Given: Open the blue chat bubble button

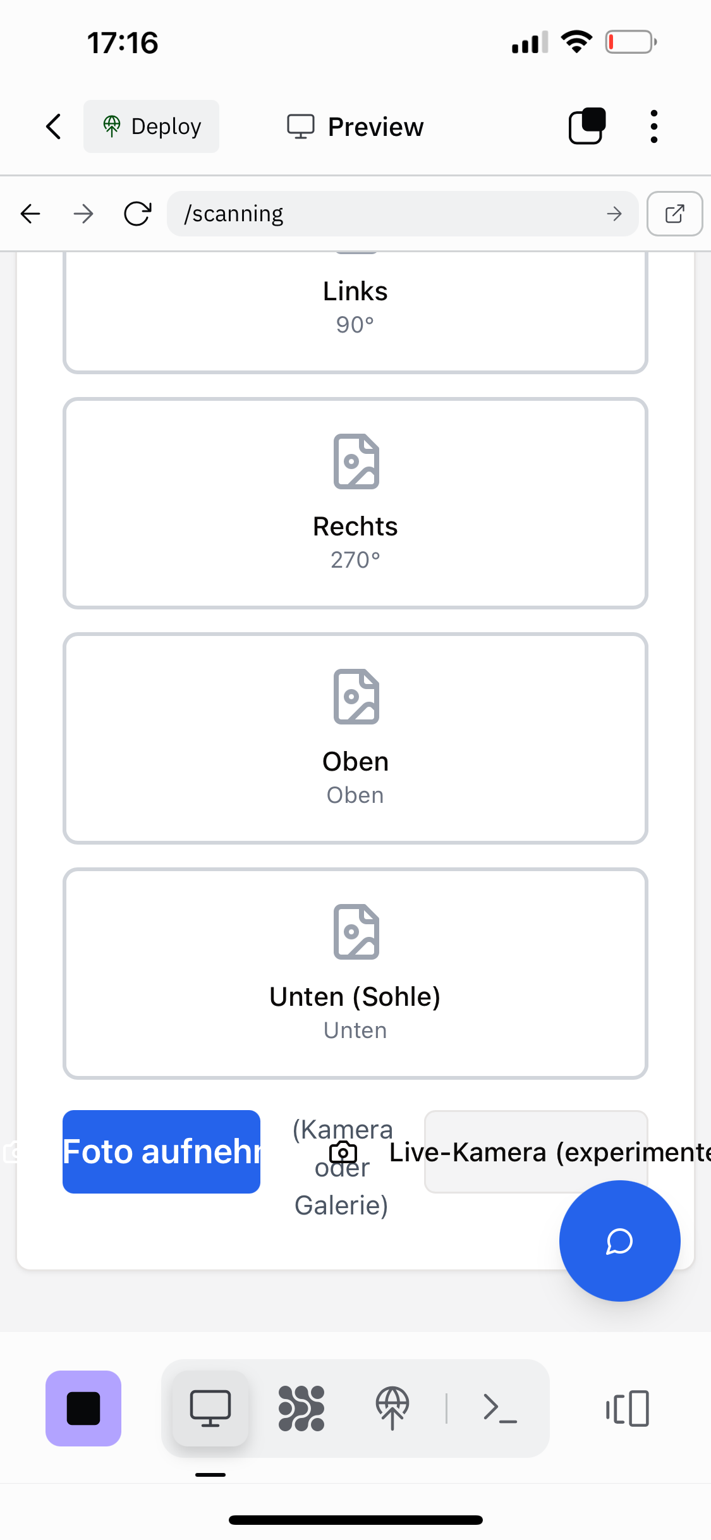Looking at the screenshot, I should point(619,1241).
